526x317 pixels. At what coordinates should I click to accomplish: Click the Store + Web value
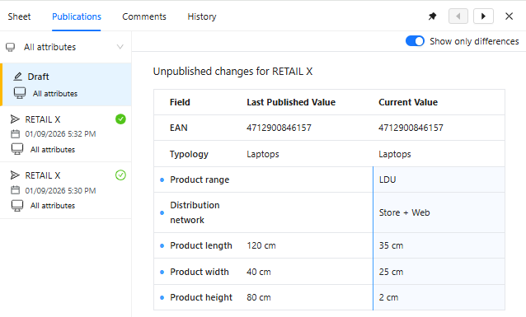click(x=405, y=212)
